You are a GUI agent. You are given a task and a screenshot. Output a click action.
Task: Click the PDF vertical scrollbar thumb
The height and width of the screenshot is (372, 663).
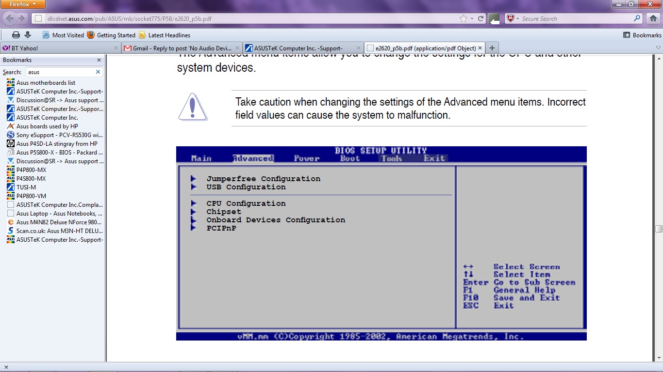[659, 229]
